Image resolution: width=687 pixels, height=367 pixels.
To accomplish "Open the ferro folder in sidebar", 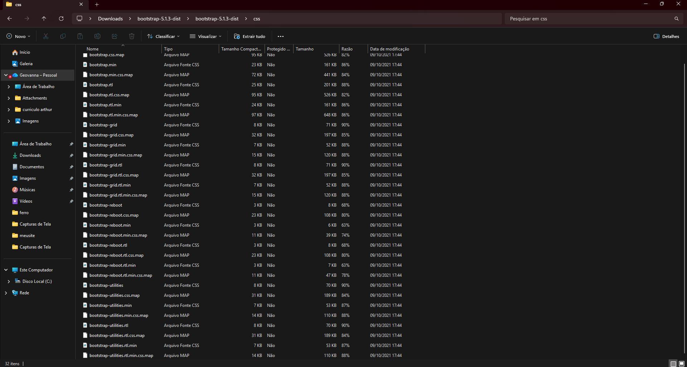I will [x=24, y=213].
